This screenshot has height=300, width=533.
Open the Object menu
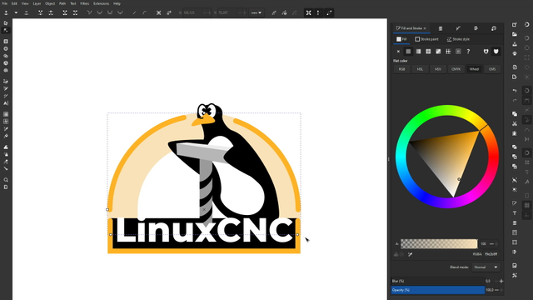(x=50, y=3)
